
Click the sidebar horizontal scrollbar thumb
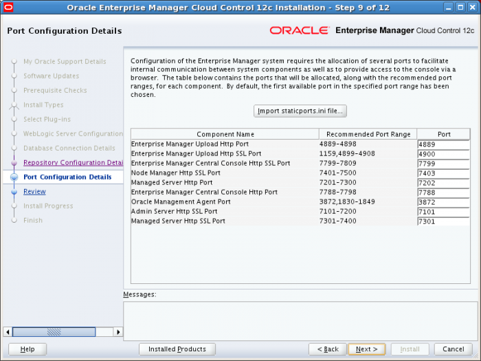pos(54,332)
